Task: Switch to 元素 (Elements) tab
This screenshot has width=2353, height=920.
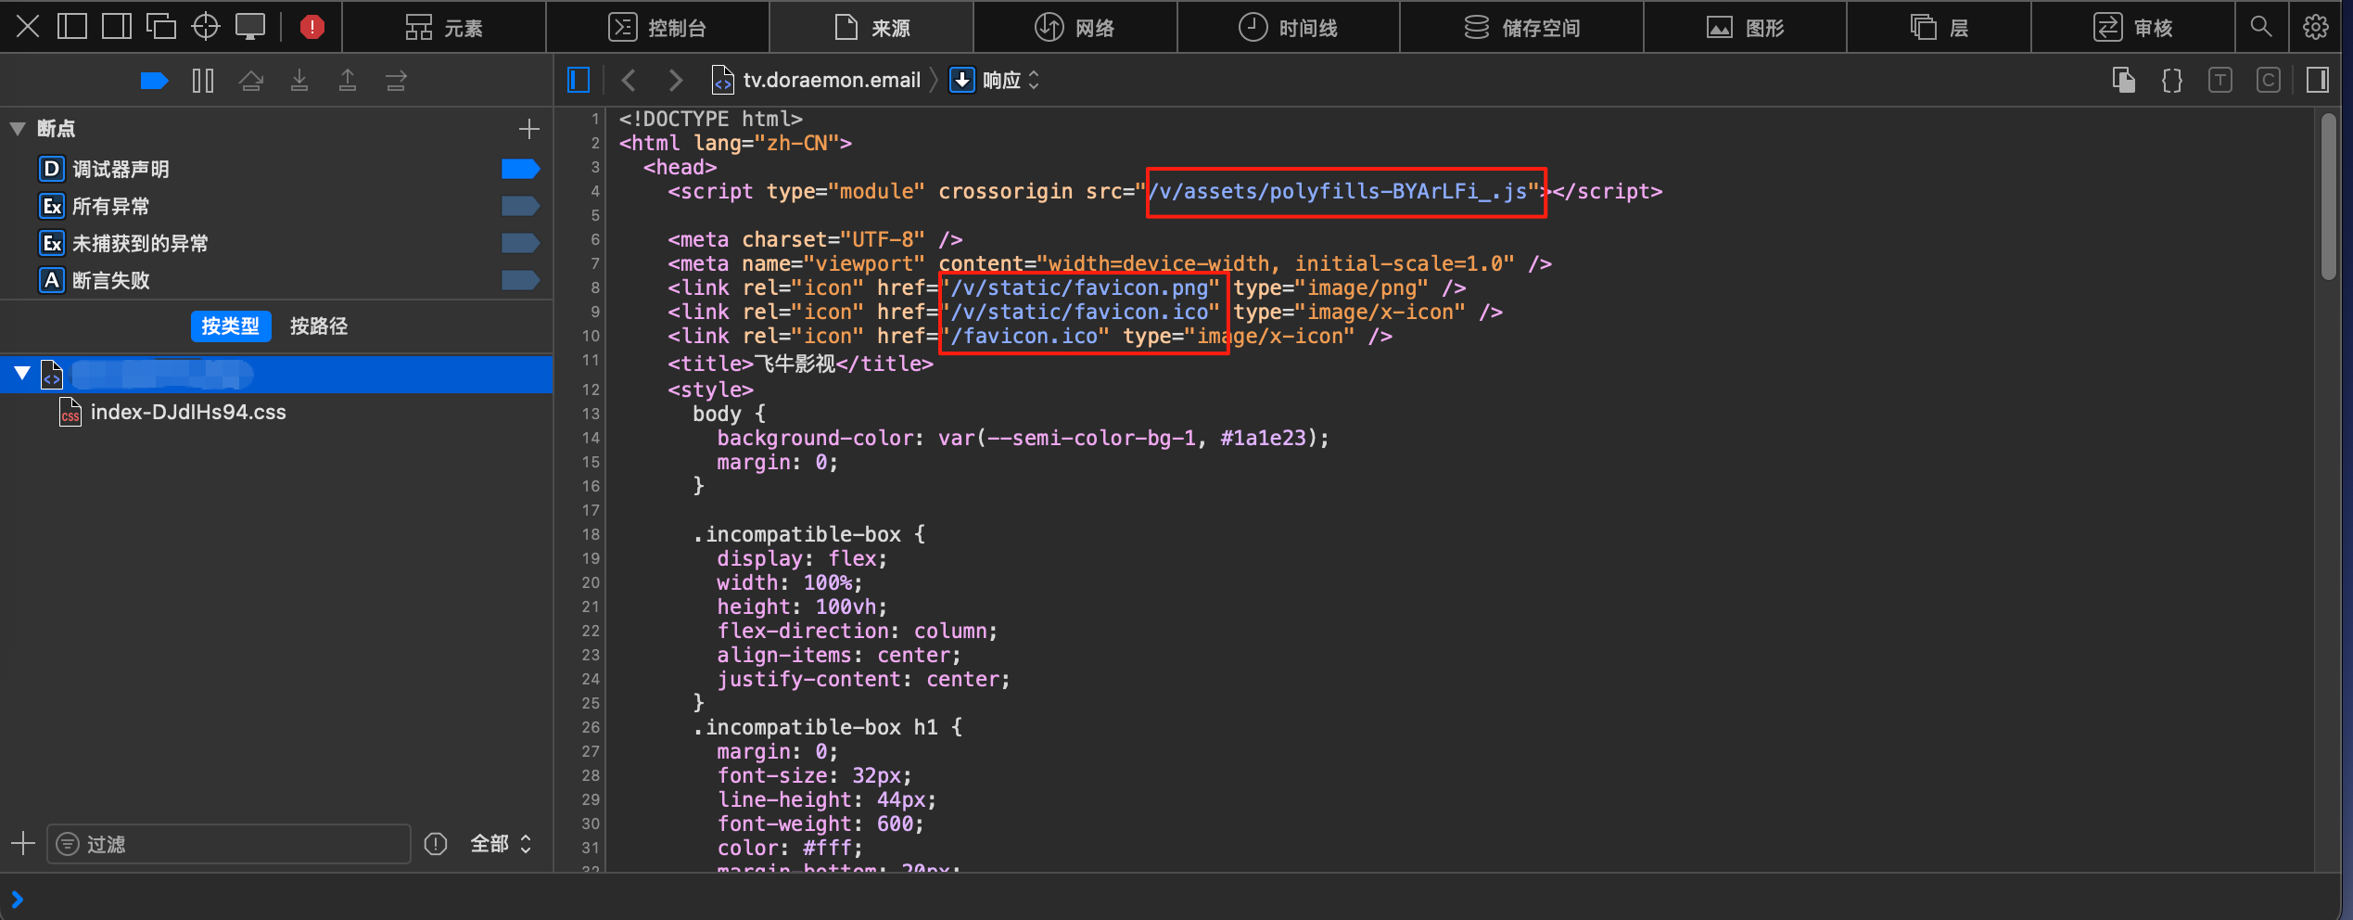Action: (444, 28)
